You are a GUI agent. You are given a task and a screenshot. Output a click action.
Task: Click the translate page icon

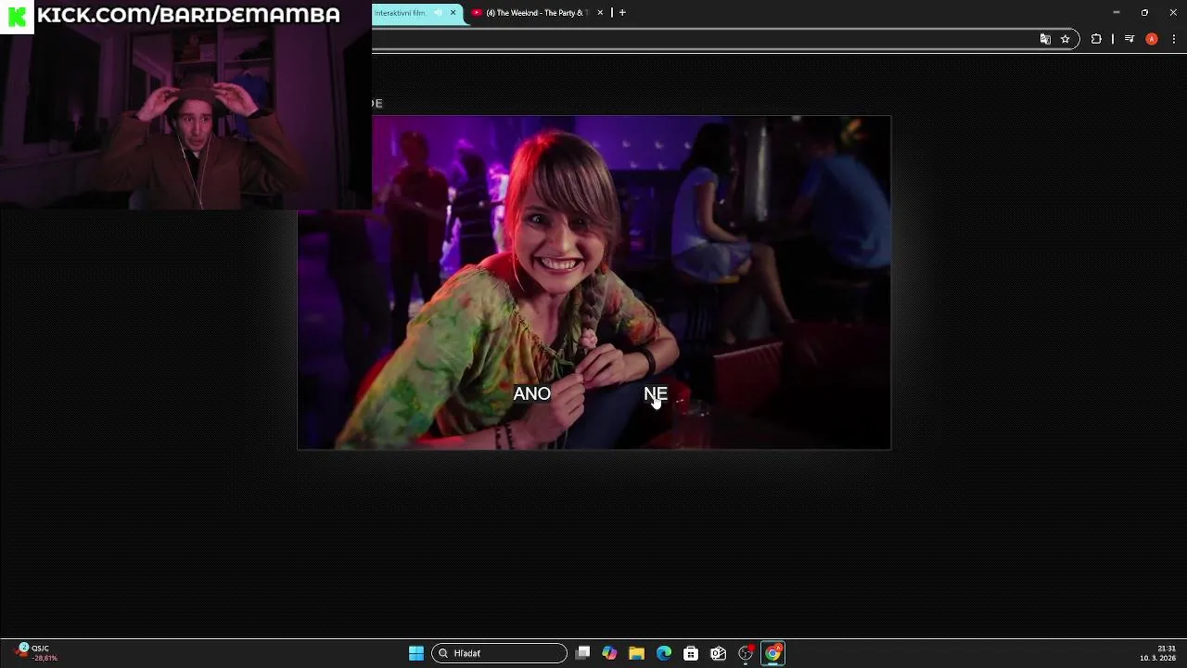[1045, 39]
